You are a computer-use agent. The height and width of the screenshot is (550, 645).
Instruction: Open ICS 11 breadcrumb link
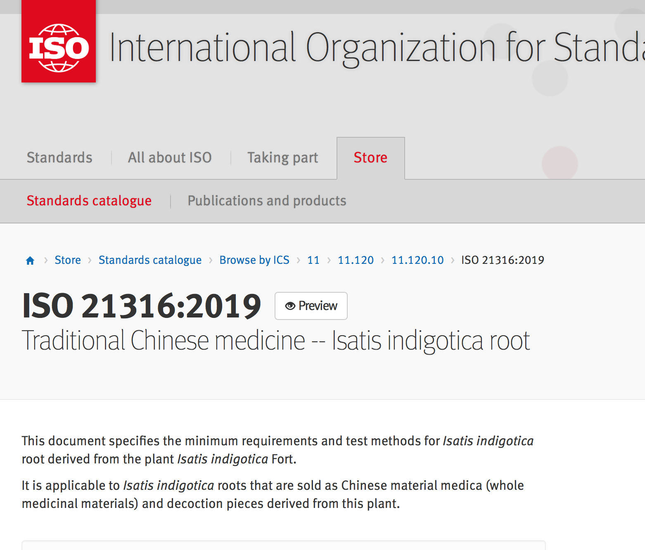[x=313, y=260]
